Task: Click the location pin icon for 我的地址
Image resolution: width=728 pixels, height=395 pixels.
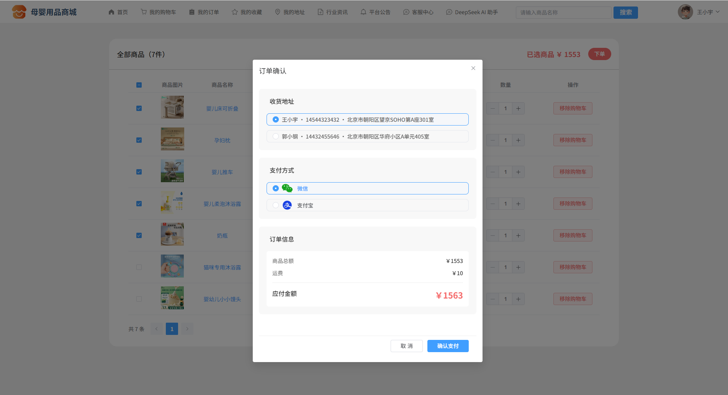Action: [x=278, y=12]
